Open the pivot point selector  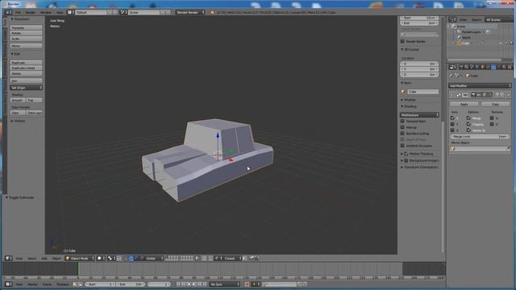point(111,259)
